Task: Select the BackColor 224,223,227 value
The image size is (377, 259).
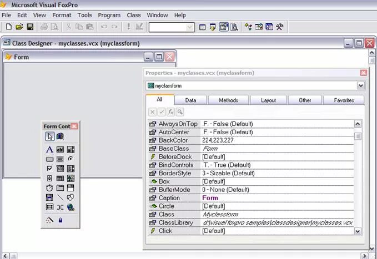Action: [218, 140]
